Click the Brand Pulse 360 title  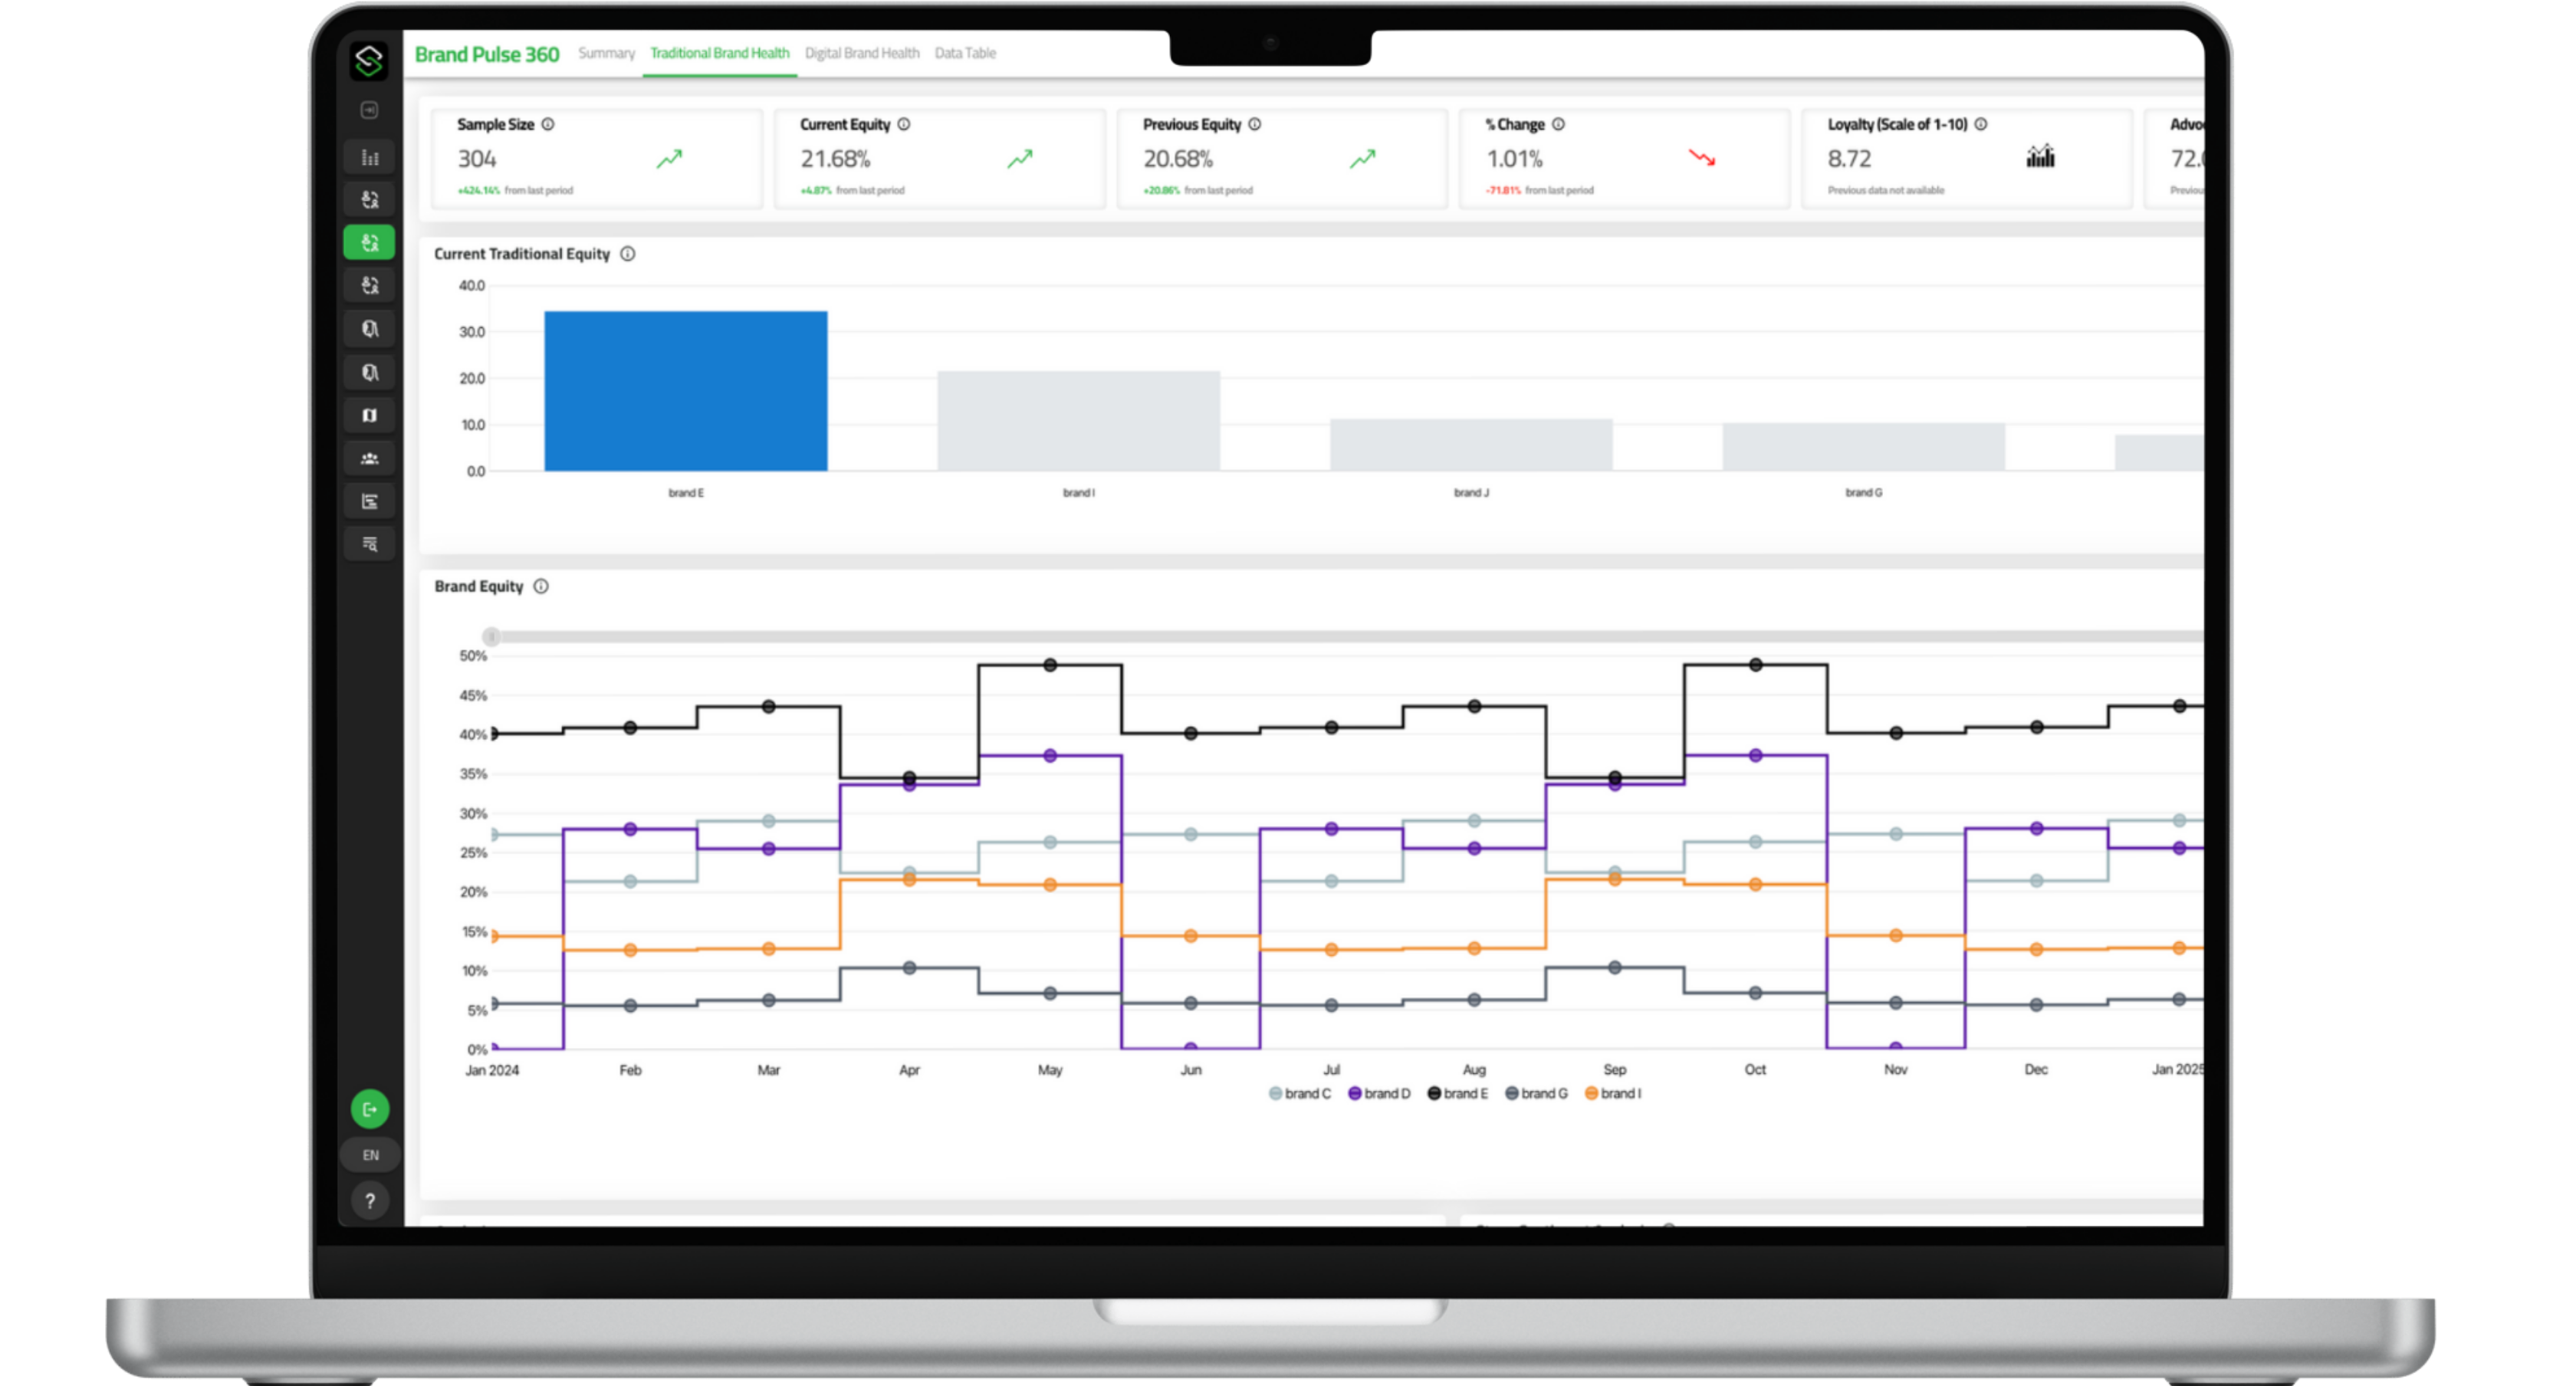coord(487,54)
